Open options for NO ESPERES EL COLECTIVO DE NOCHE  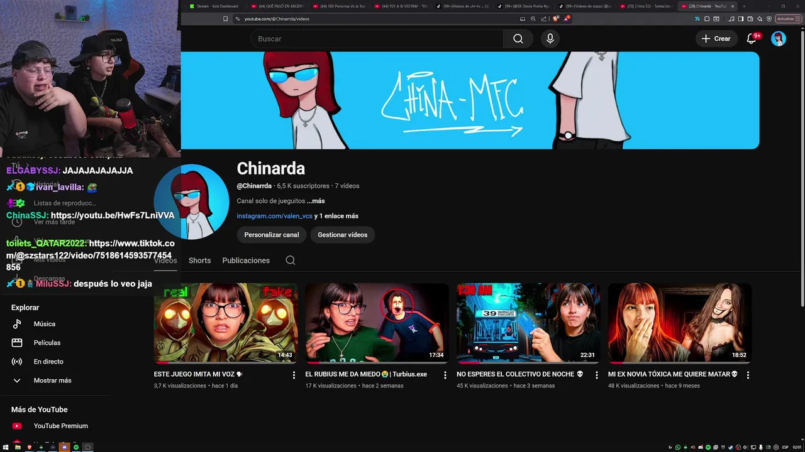[x=597, y=375]
